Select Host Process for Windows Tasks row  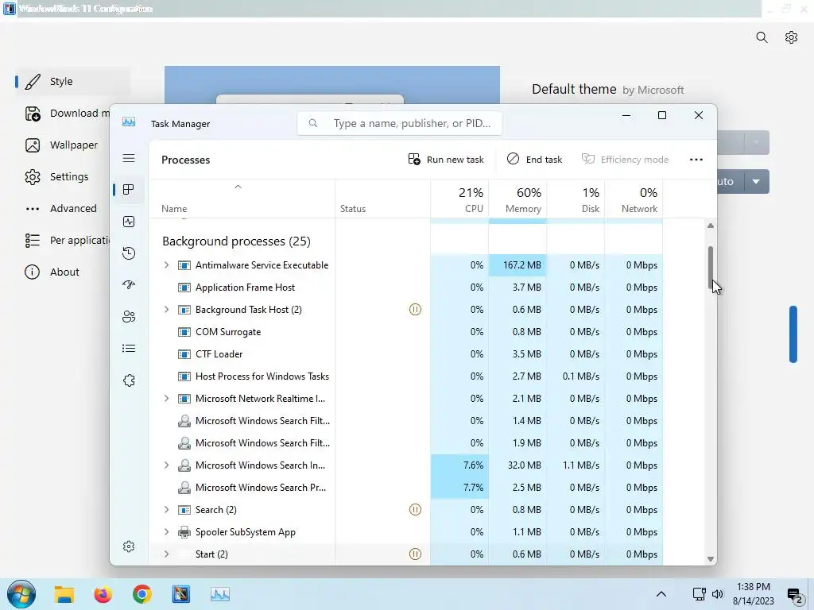406,376
